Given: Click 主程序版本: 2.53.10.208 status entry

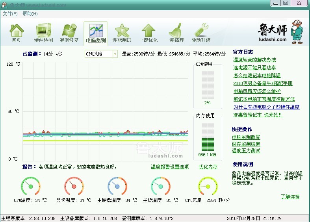Looking at the screenshot, I should tap(28, 218).
